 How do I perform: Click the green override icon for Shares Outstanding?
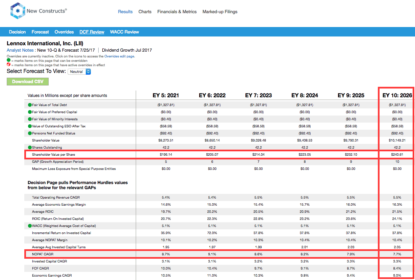coord(30,148)
